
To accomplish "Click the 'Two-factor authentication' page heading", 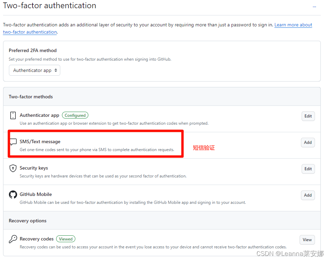I will pyautogui.click(x=50, y=5).
